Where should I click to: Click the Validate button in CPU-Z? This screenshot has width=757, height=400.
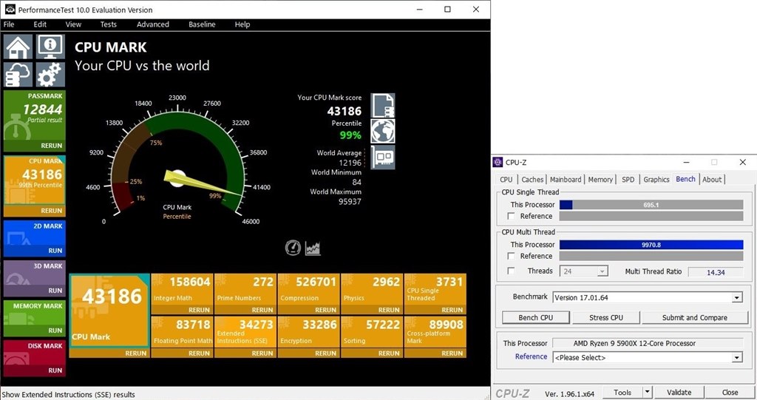[x=679, y=393]
